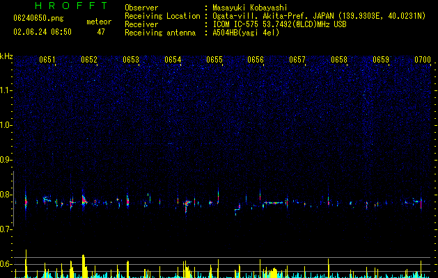This screenshot has width=438, height=278.
Task: Click the 0656 time marker
Action: (256, 60)
